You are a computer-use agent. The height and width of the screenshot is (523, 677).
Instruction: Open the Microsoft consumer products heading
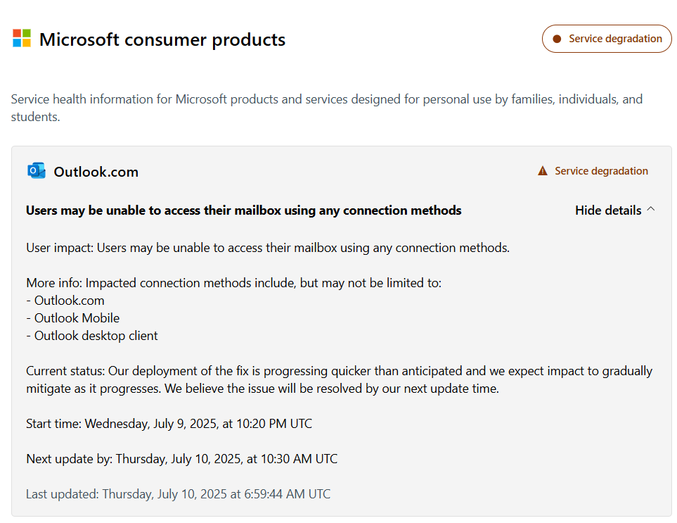pos(162,39)
